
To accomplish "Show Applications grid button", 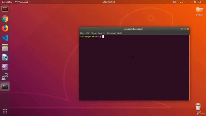I will (5, 111).
